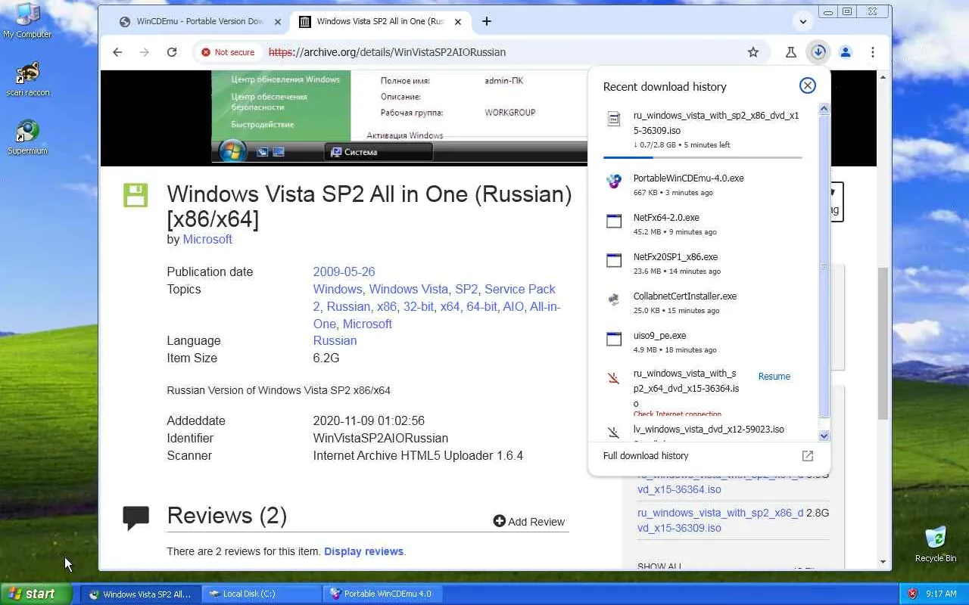The width and height of the screenshot is (969, 605).
Task: Open full download history in new tab icon
Action: (x=808, y=456)
